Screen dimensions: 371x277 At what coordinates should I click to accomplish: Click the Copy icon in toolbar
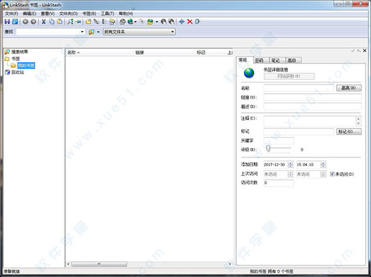(51, 22)
